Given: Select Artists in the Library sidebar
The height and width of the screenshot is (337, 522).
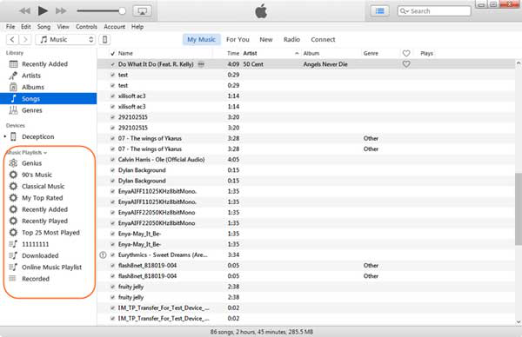Looking at the screenshot, I should [x=48, y=76].
